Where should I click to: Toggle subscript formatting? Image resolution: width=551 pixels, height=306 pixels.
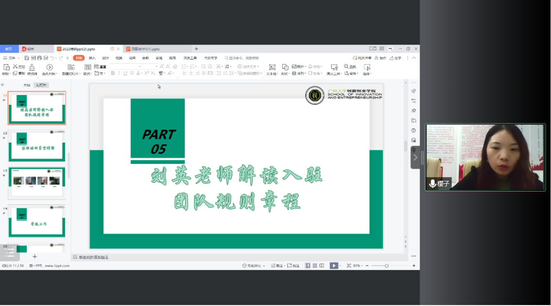tap(153, 73)
